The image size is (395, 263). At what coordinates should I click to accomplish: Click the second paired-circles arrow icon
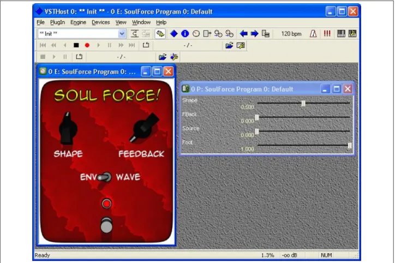click(x=230, y=33)
